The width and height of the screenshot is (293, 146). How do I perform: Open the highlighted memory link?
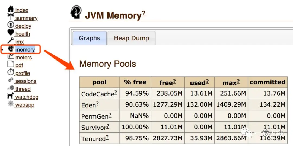pos(25,50)
